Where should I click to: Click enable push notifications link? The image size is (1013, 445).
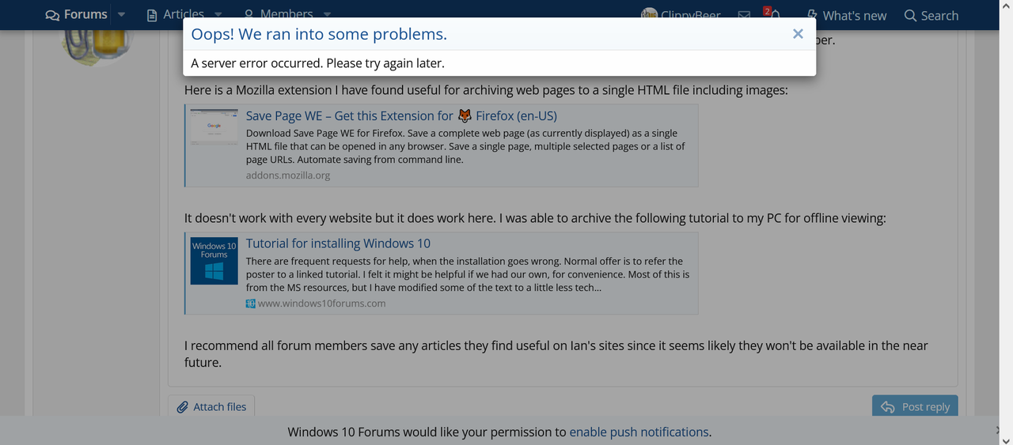point(639,432)
